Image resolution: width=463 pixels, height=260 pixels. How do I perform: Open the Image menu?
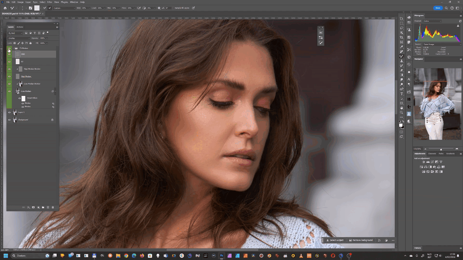pos(20,2)
